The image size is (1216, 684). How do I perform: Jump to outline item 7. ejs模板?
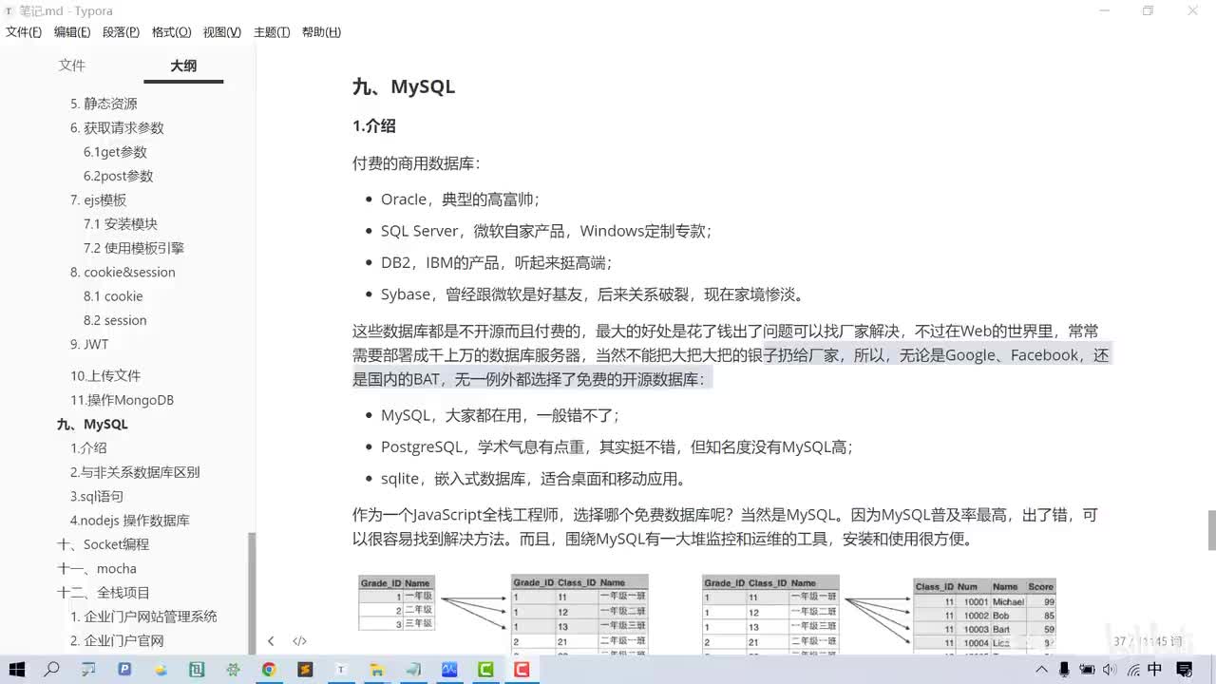pos(98,199)
